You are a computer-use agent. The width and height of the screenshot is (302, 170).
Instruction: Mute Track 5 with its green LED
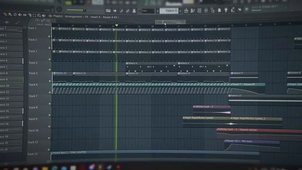coord(50,81)
